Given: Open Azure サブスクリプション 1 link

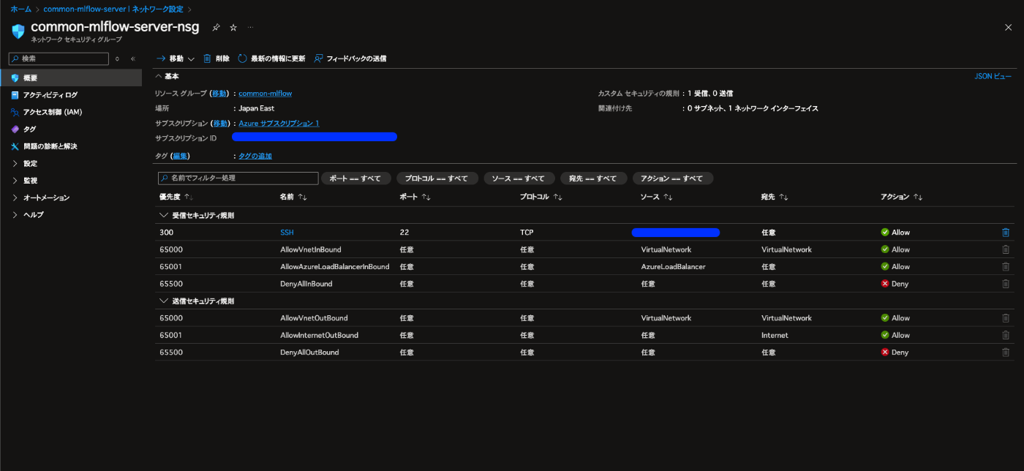Looking at the screenshot, I should tap(279, 124).
